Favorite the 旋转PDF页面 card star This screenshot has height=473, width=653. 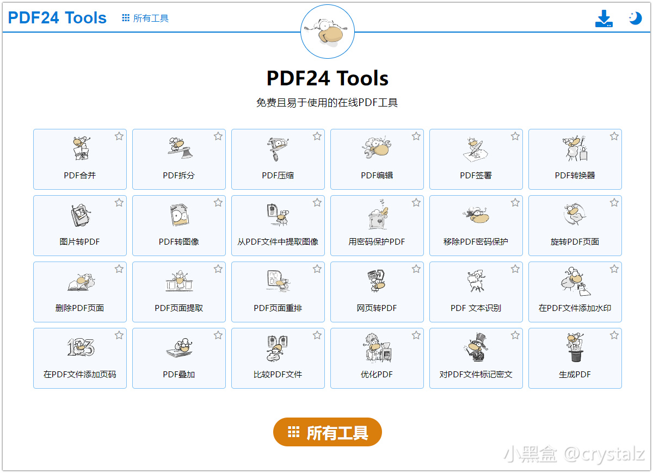[x=614, y=202]
